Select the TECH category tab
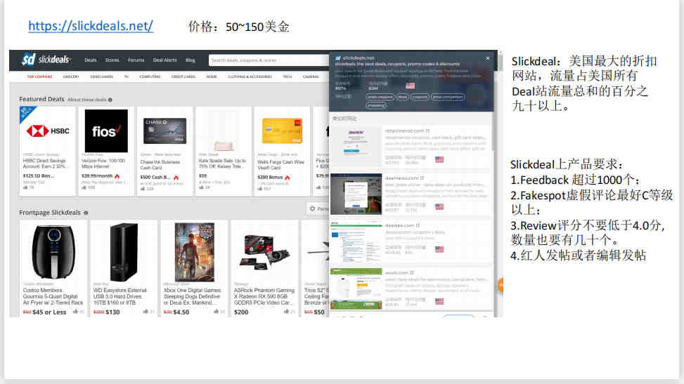Image resolution: width=684 pixels, height=384 pixels. pyautogui.click(x=288, y=77)
